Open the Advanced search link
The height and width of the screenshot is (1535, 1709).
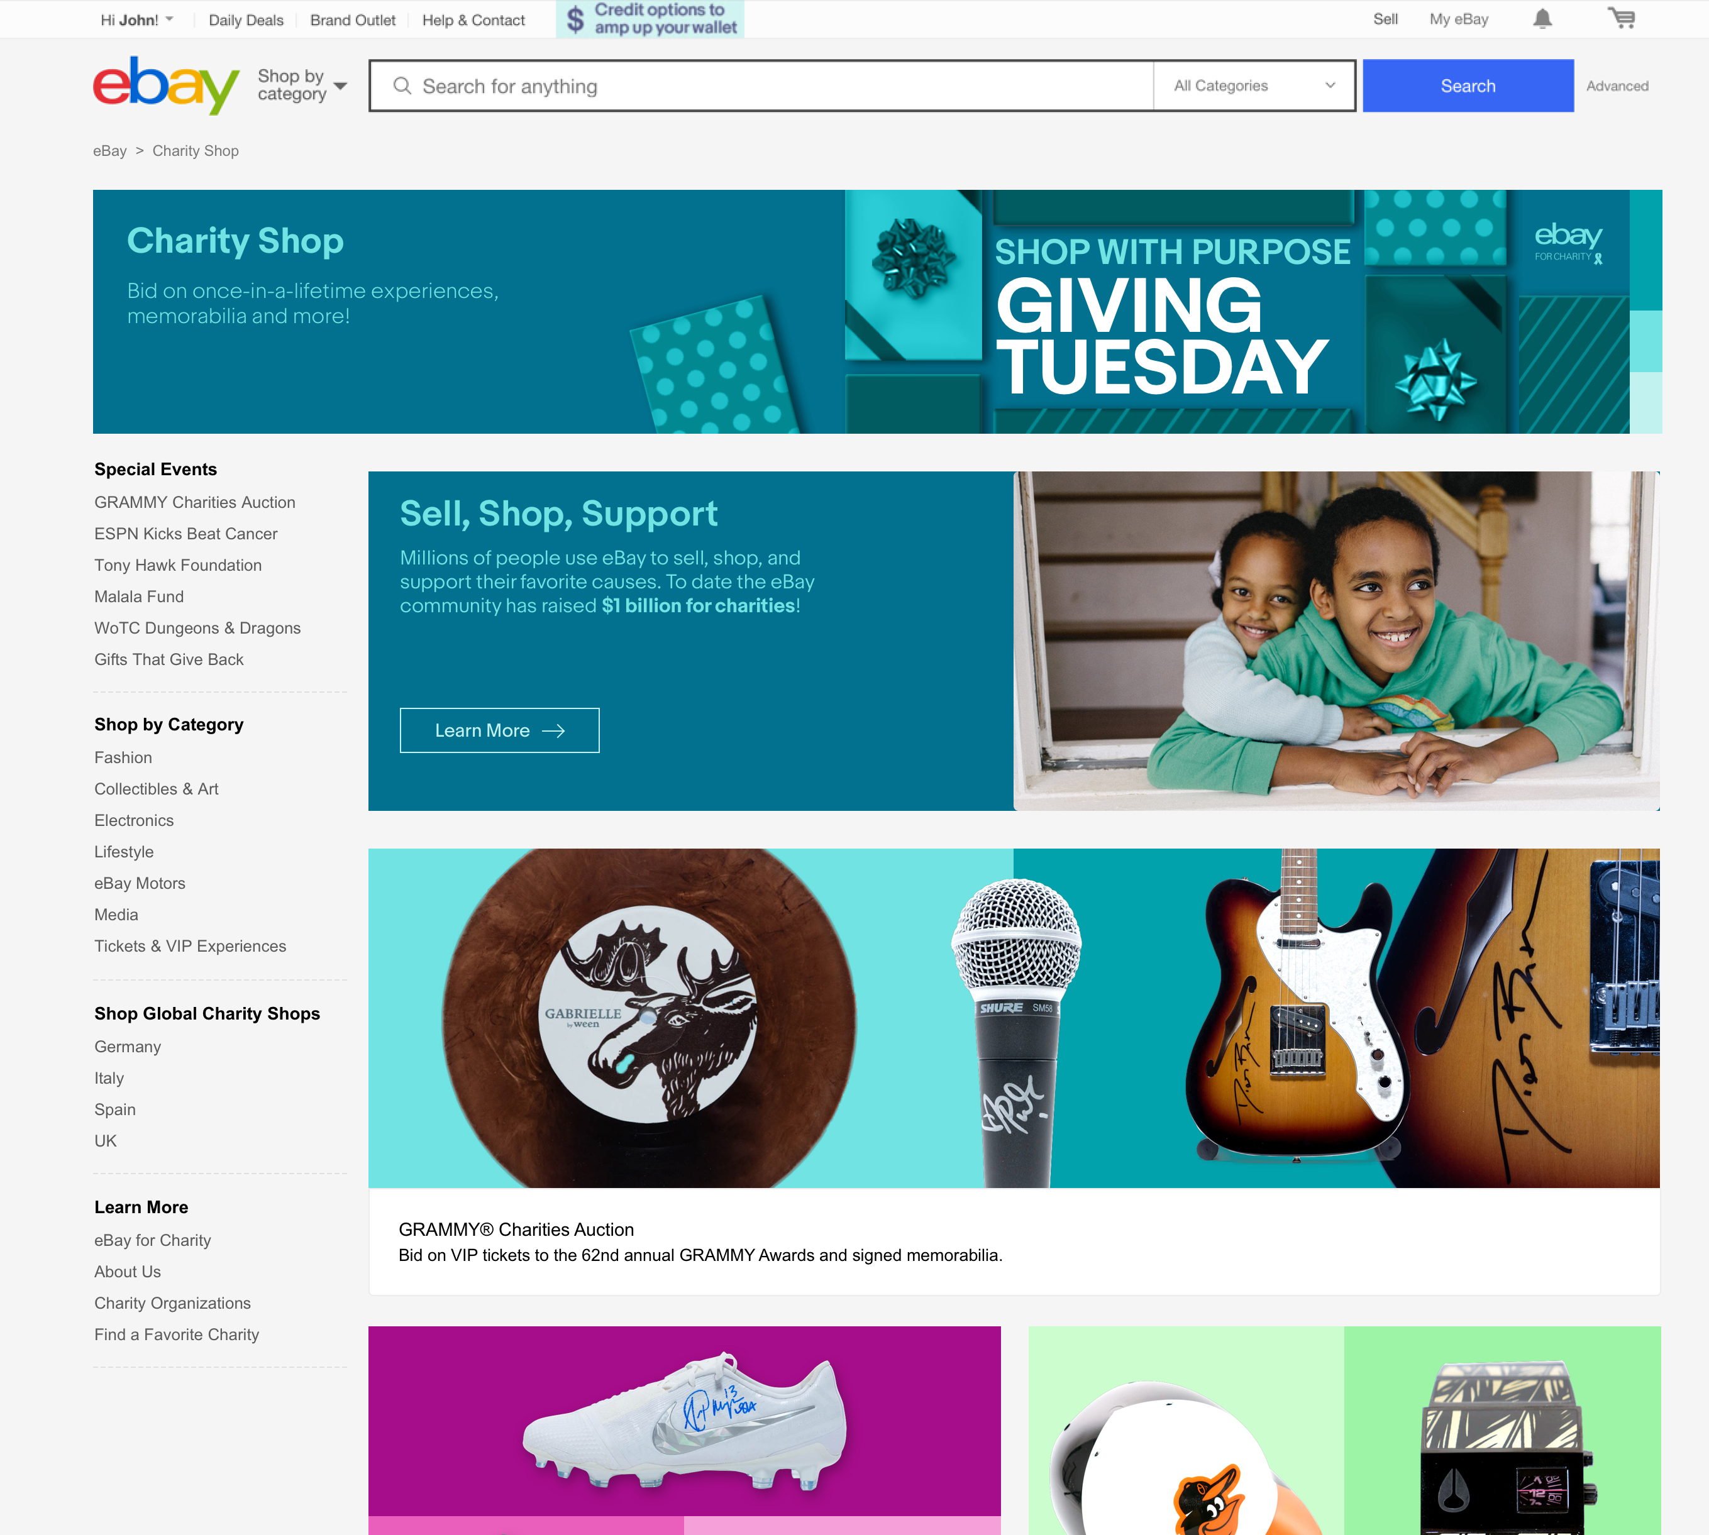point(1617,86)
